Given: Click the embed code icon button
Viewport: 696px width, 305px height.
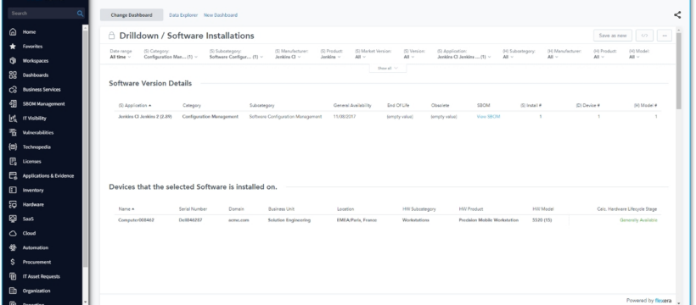Looking at the screenshot, I should [x=644, y=36].
